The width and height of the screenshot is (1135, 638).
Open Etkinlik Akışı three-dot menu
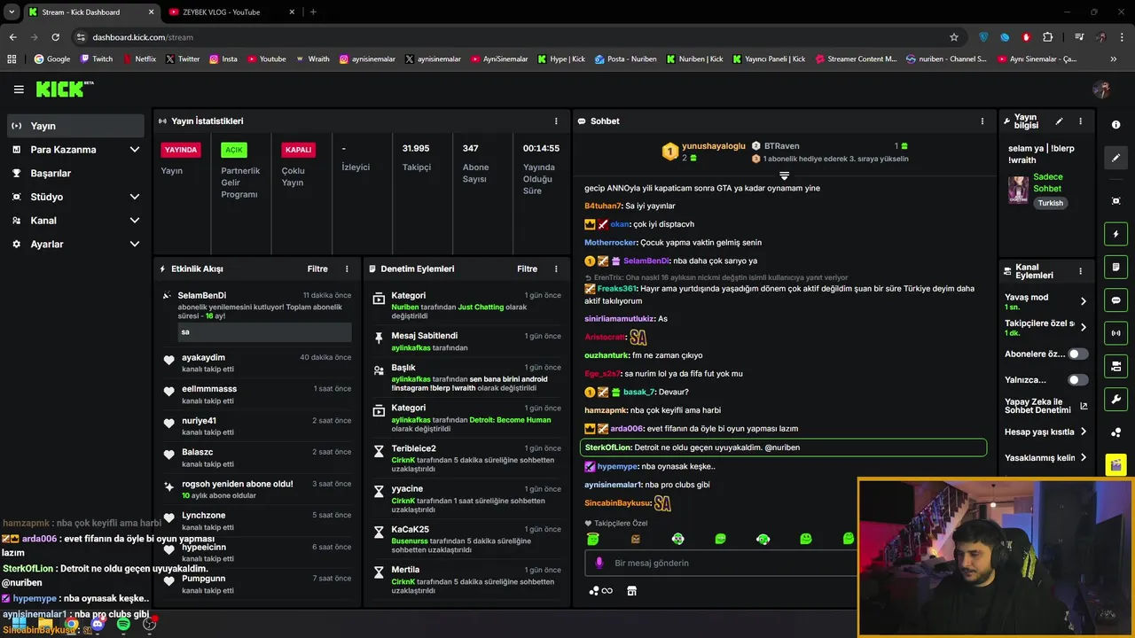click(347, 268)
